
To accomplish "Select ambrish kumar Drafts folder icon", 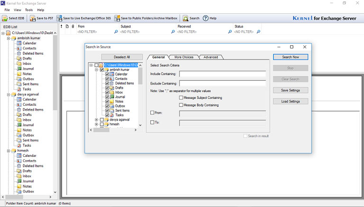I will coord(19,58).
